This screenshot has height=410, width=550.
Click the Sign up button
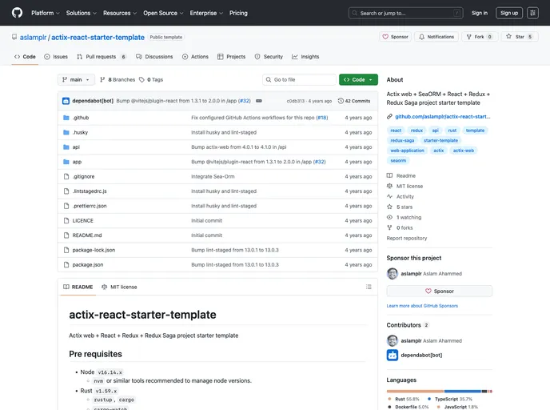[x=509, y=13]
